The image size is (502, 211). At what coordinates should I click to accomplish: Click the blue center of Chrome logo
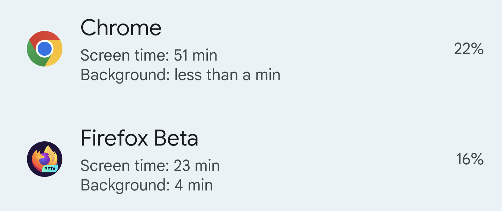[45, 49]
